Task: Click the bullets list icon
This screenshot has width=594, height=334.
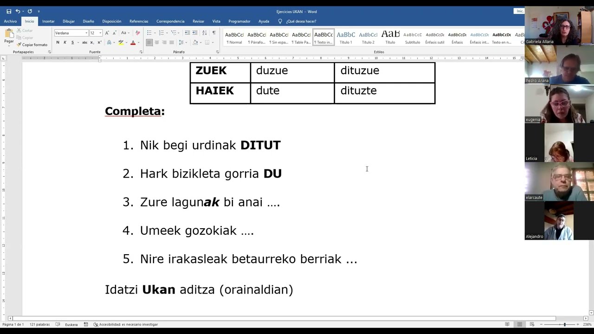Action: (x=149, y=33)
